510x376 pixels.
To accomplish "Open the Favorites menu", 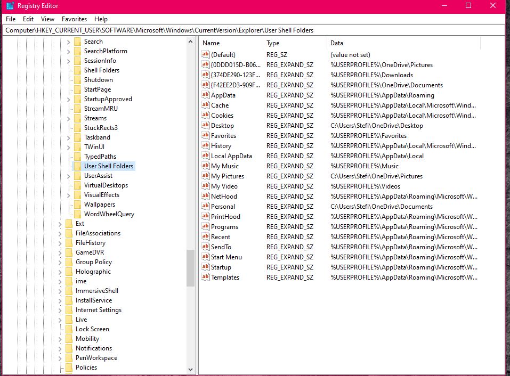I will pos(74,19).
